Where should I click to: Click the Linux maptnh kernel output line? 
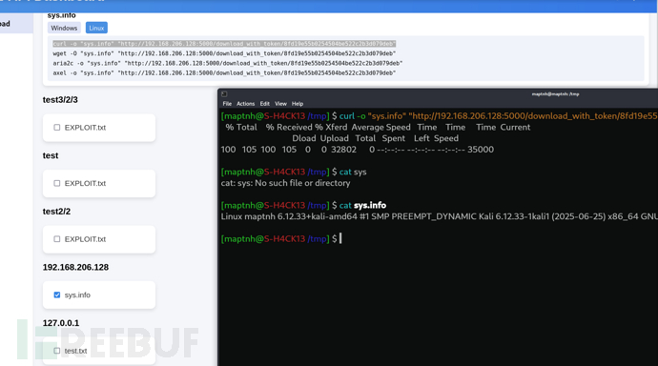(439, 216)
